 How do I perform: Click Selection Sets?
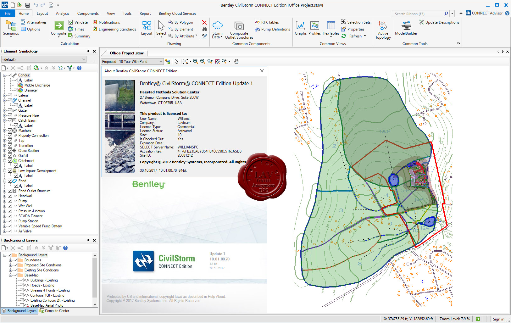point(356,22)
